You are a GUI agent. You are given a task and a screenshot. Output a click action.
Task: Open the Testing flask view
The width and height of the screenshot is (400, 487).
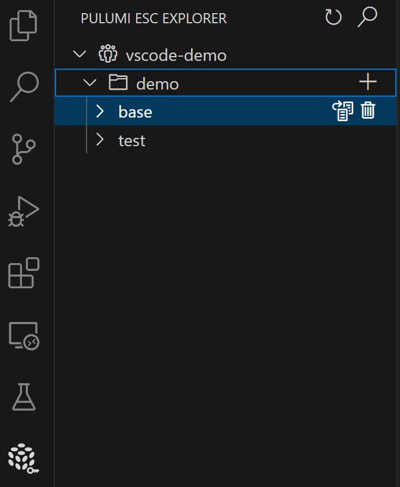24,396
